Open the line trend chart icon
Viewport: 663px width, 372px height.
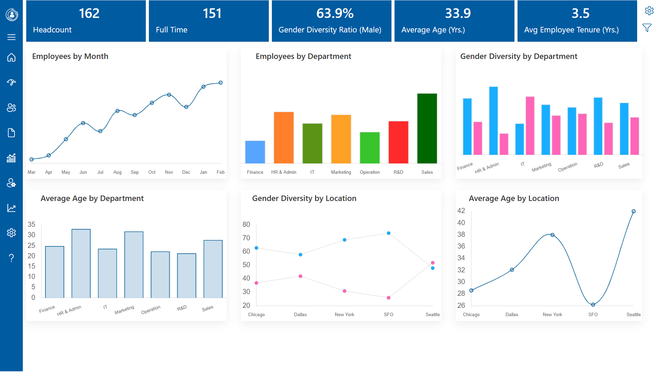[11, 208]
